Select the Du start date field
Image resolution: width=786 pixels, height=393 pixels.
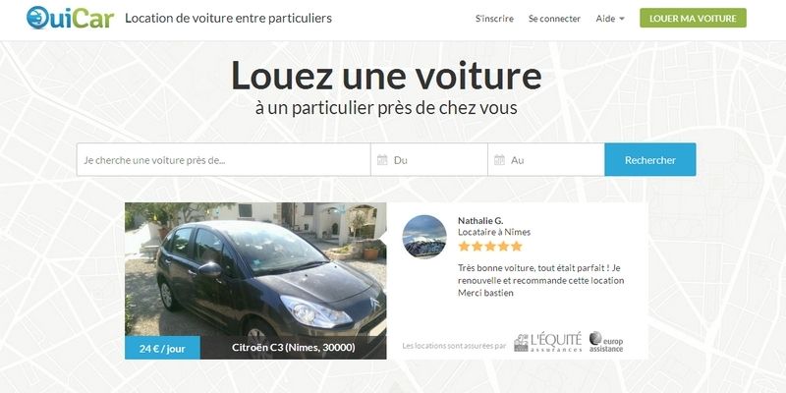[x=429, y=159]
